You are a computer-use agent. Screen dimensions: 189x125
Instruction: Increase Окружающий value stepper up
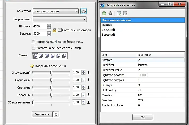(83, 71)
